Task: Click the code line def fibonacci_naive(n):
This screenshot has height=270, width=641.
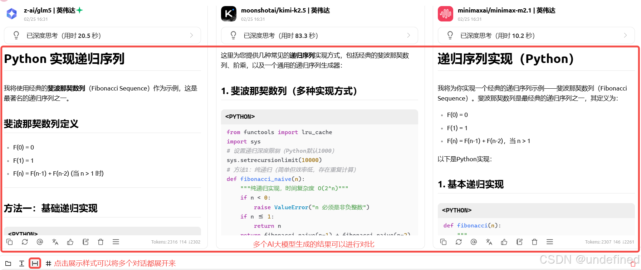Action: point(266,179)
